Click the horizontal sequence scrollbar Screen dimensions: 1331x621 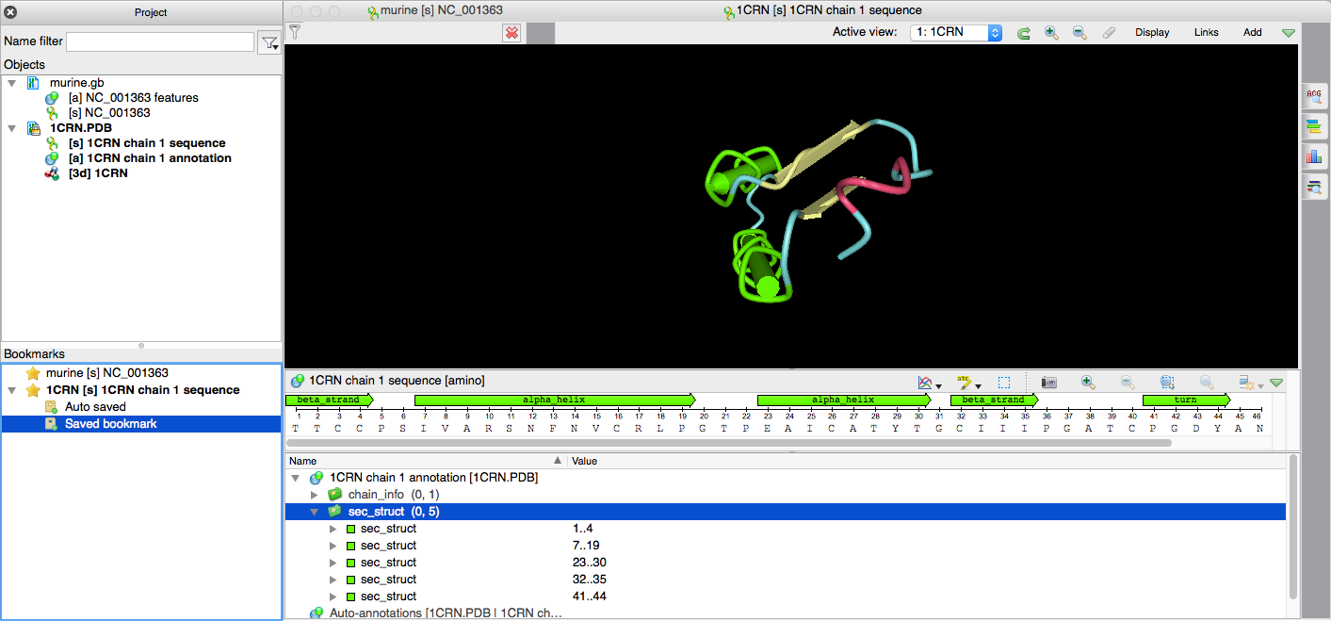[730, 442]
